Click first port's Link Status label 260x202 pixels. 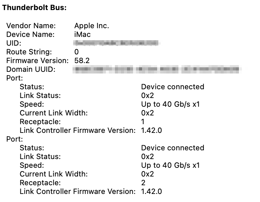tap(40, 95)
